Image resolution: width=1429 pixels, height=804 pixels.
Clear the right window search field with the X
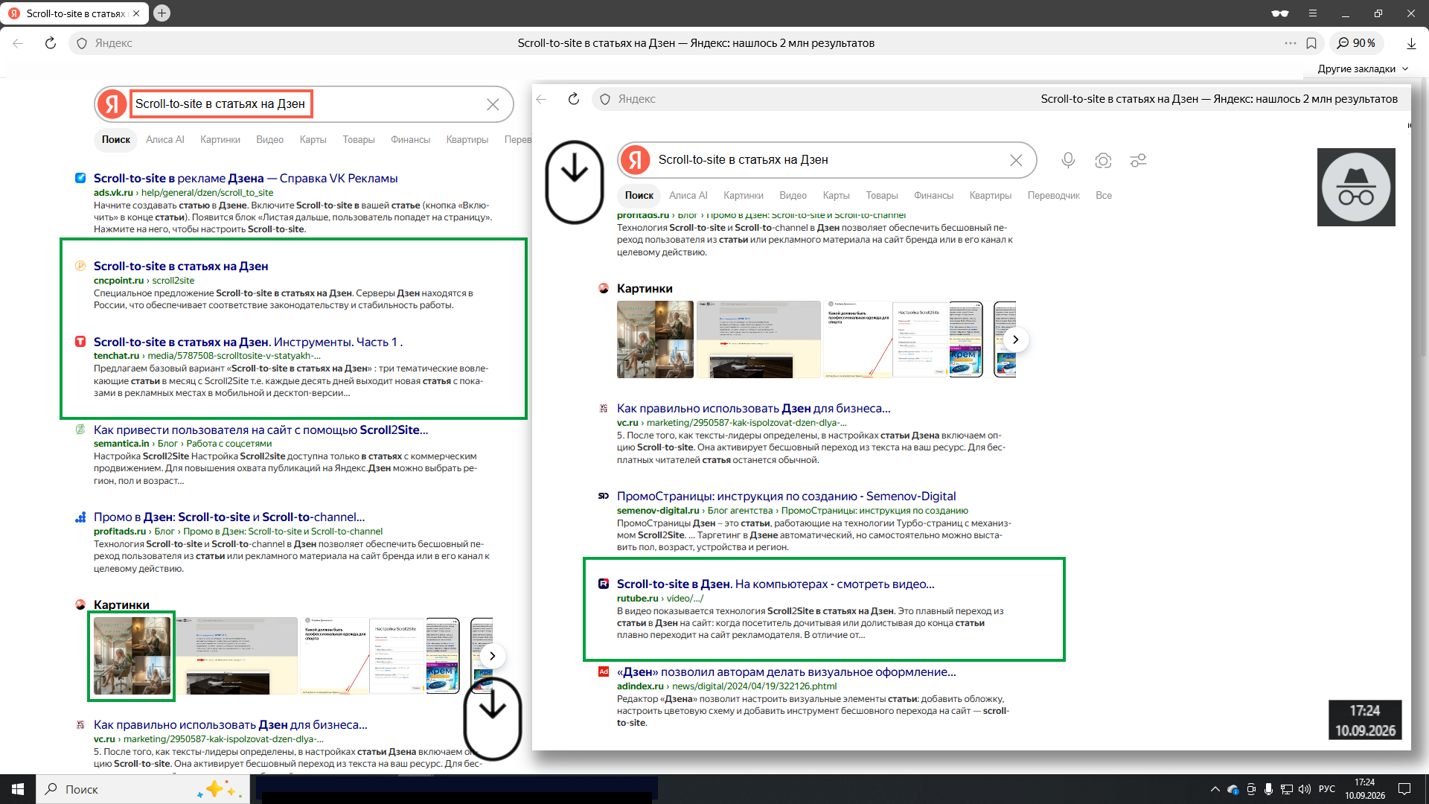(1016, 160)
